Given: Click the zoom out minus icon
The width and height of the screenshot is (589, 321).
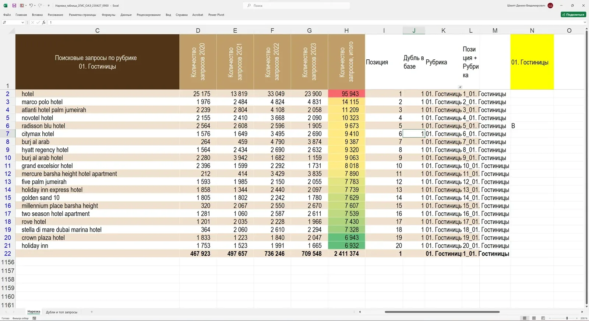Looking at the screenshot, I should (x=550, y=318).
